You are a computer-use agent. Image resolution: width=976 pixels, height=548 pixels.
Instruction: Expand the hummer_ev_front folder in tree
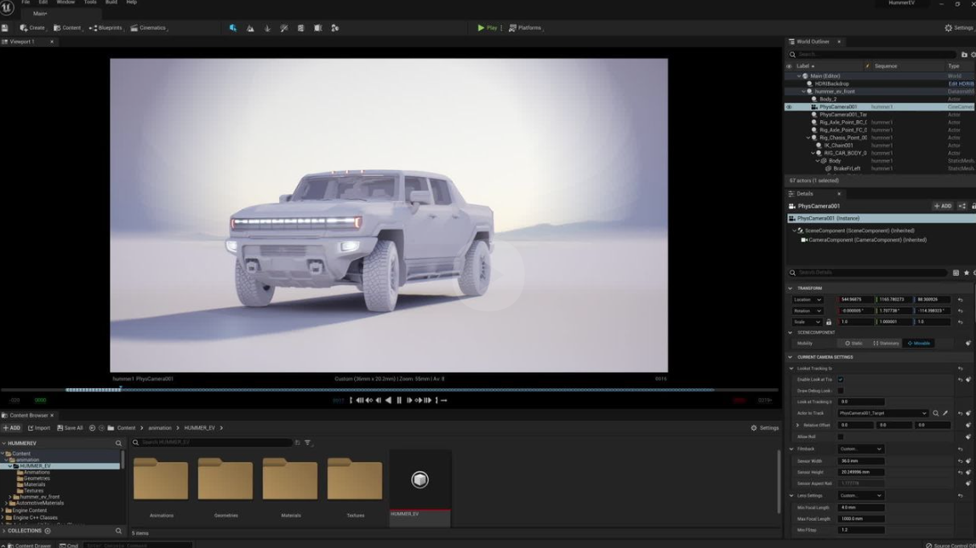click(x=10, y=497)
